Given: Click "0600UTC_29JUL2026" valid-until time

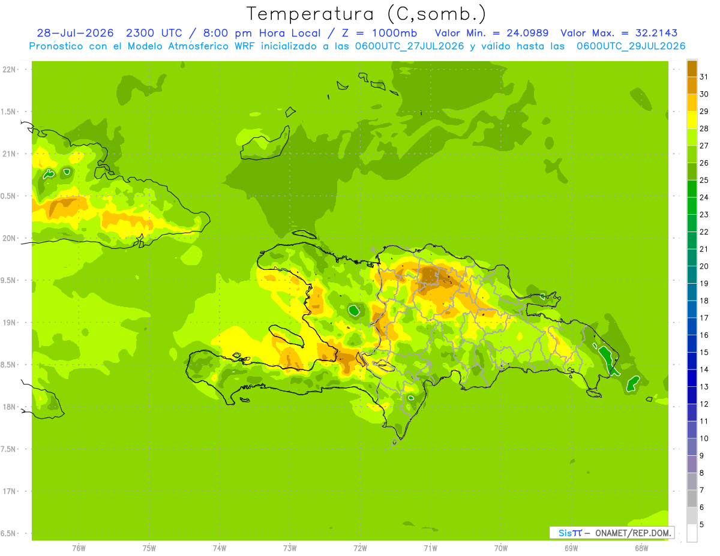Looking at the screenshot, I should tap(631, 46).
